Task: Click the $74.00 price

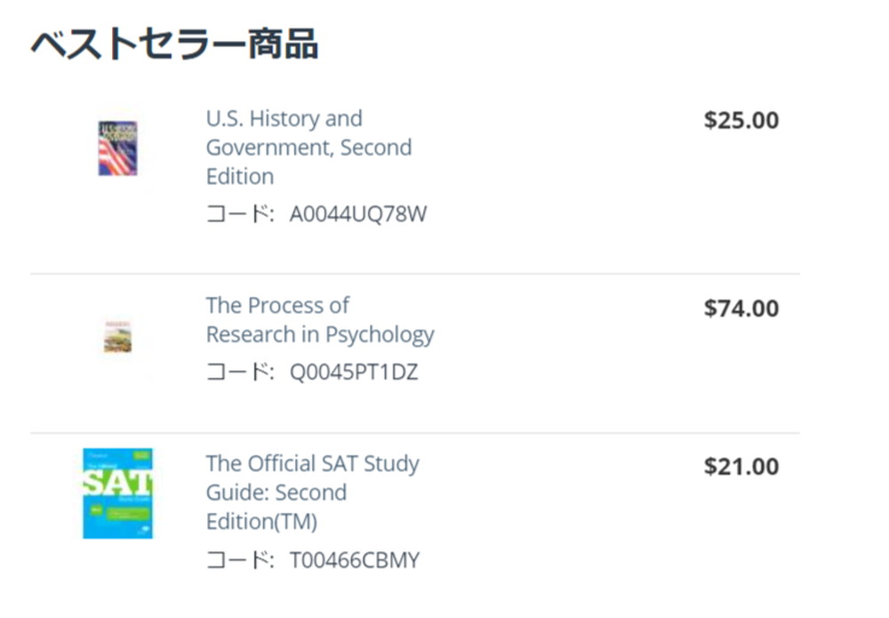Action: (741, 309)
